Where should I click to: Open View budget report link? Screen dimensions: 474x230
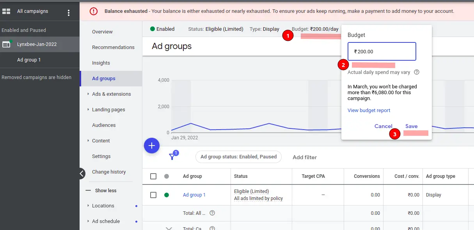point(369,111)
